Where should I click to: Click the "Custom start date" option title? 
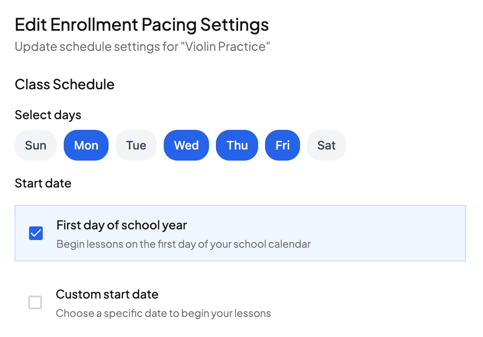click(107, 294)
